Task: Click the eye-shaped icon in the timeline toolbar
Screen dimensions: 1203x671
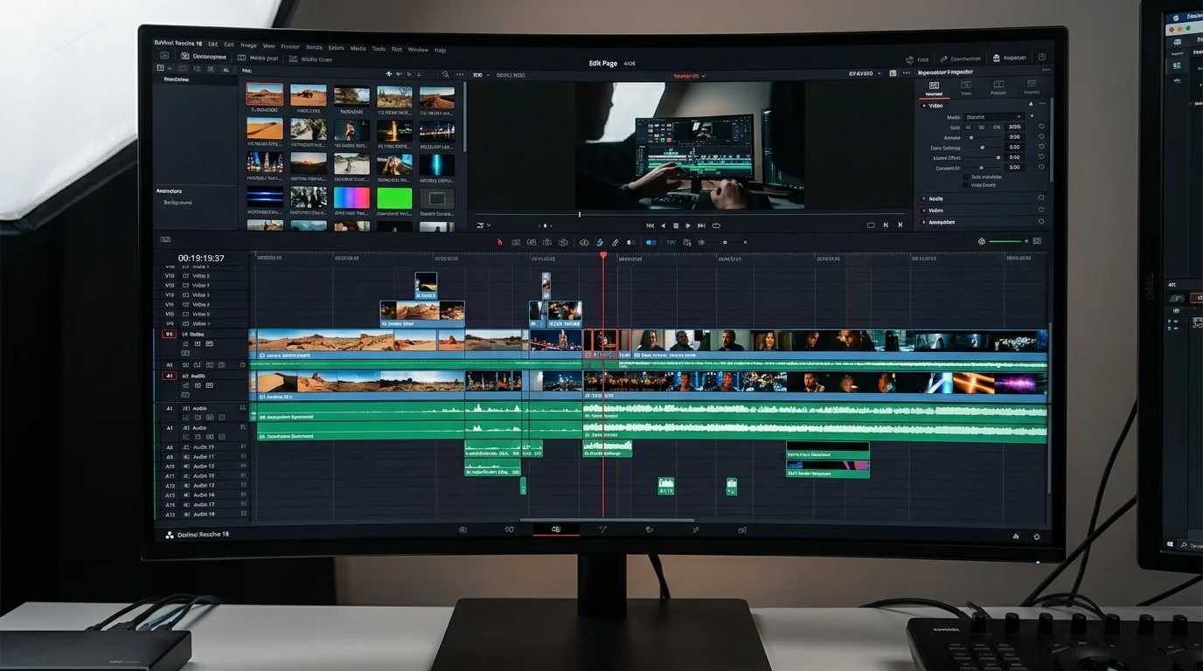Action: (x=584, y=242)
